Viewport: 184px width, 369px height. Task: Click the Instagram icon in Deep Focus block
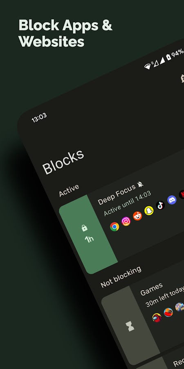pyautogui.click(x=126, y=221)
